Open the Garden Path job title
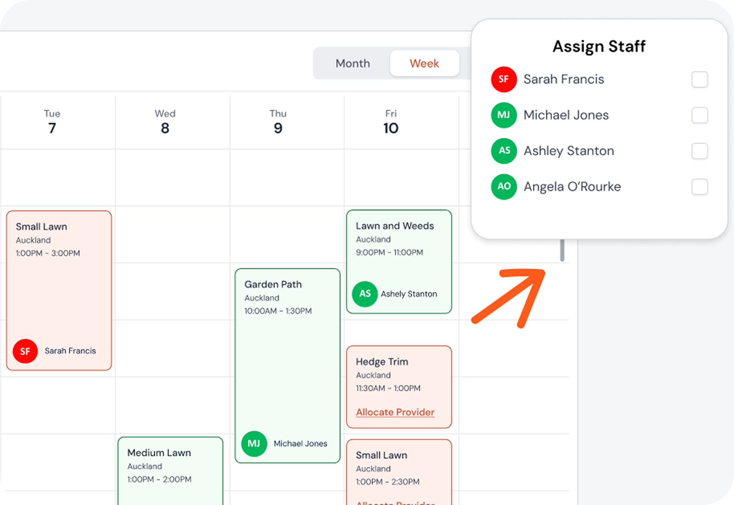Viewport: 734px width, 505px height. point(273,285)
